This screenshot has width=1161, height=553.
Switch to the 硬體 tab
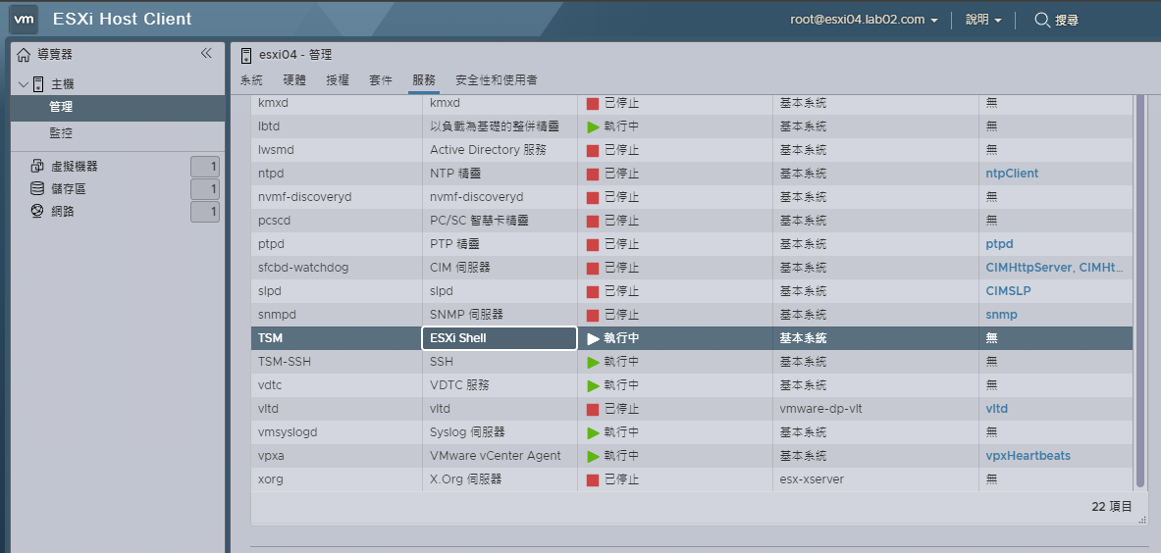(x=294, y=79)
